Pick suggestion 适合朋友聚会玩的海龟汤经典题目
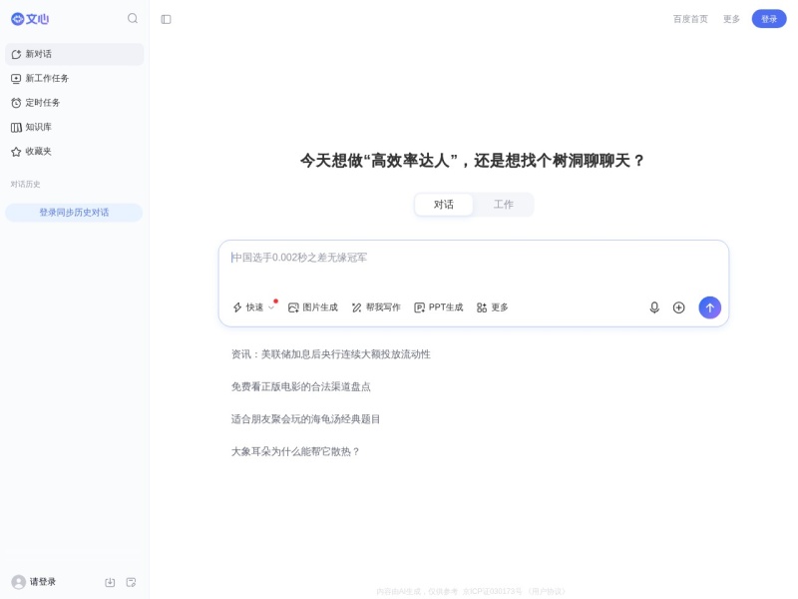This screenshot has width=798, height=599. click(305, 419)
